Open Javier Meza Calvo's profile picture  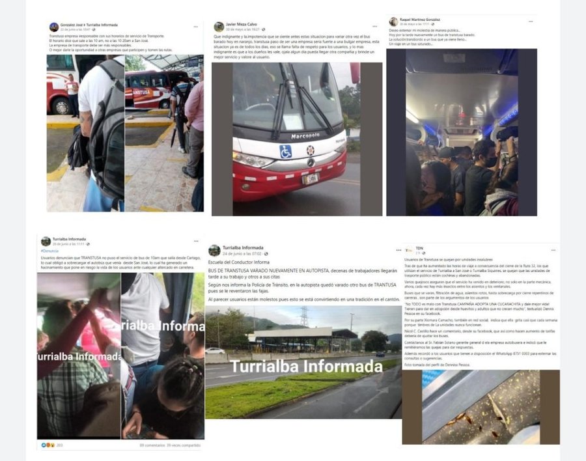(219, 27)
